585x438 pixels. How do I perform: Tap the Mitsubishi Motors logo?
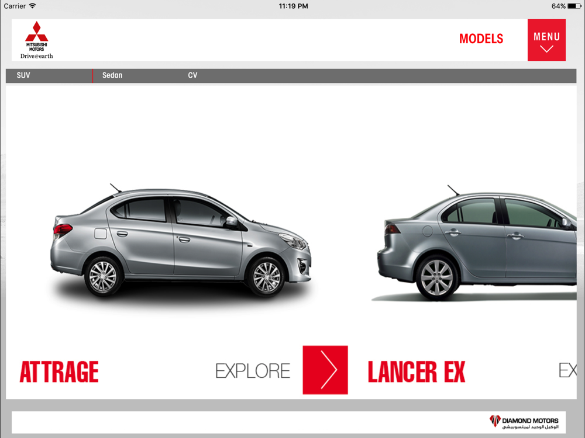[36, 40]
